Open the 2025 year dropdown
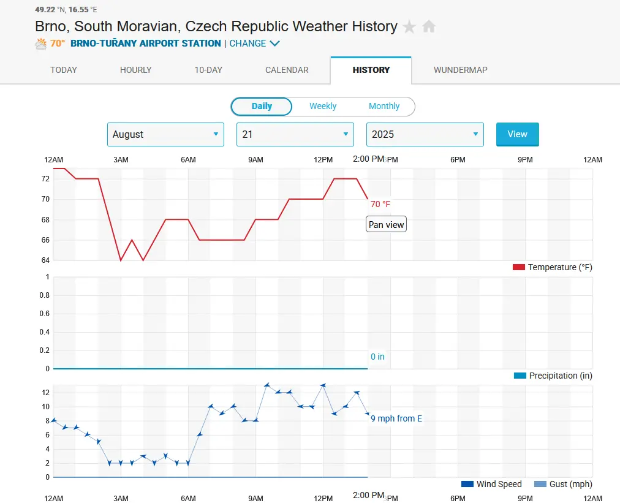This screenshot has width=620, height=503. (x=425, y=134)
